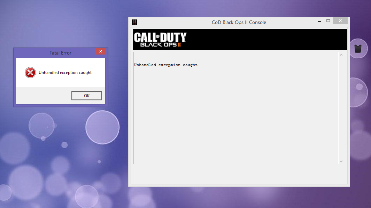
Task: Minimize the CoD Black Ops II Console
Action: (x=319, y=21)
